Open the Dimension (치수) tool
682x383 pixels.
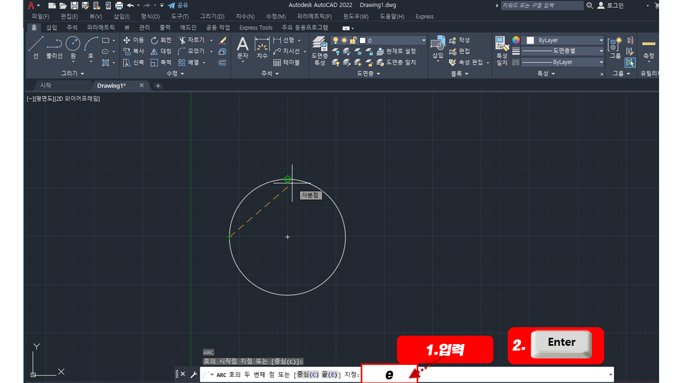tap(262, 48)
